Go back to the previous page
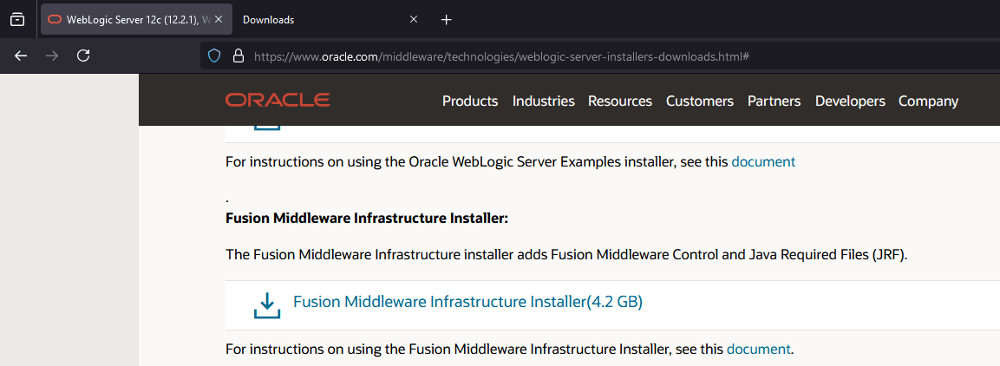Viewport: 1000px width, 366px height. coord(21,56)
